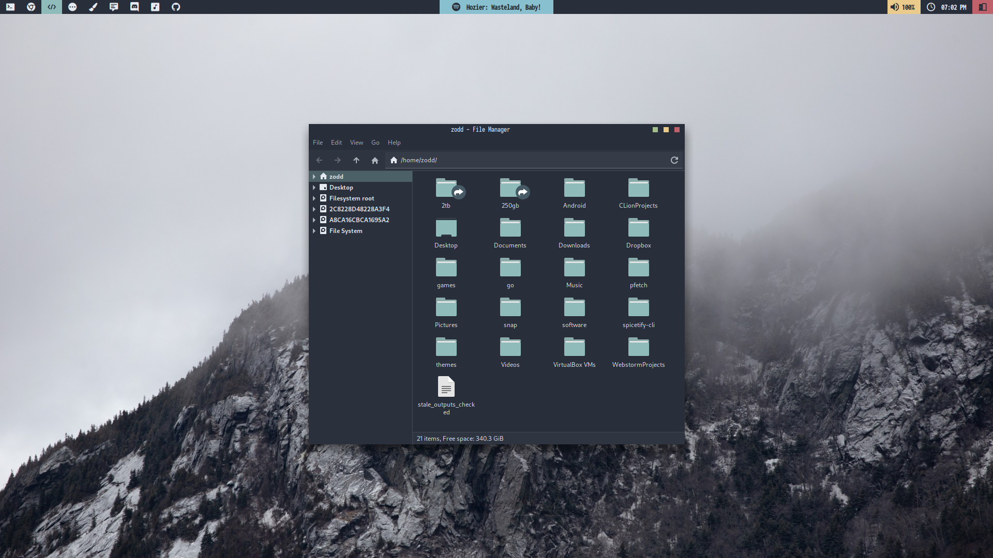Open the View menu

tap(356, 143)
